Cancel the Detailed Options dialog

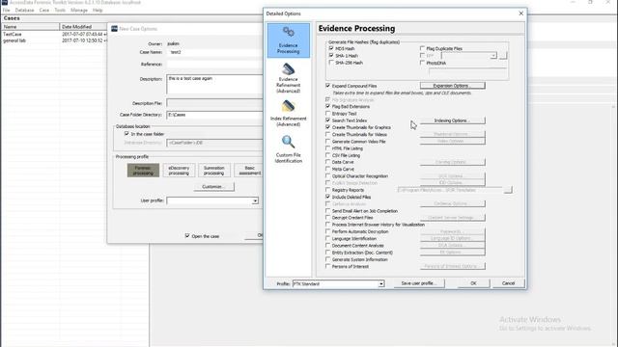[x=509, y=283]
